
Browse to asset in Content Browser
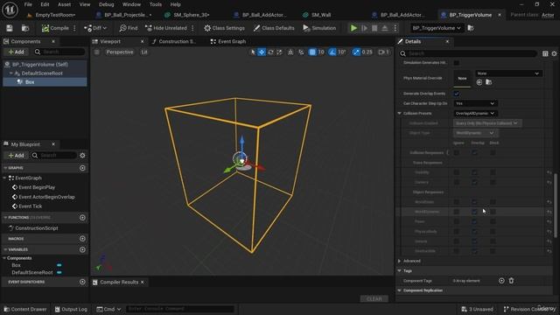pos(25,28)
